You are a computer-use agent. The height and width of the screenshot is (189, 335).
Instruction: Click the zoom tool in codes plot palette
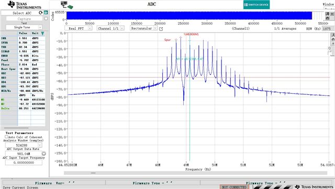click(327, 14)
